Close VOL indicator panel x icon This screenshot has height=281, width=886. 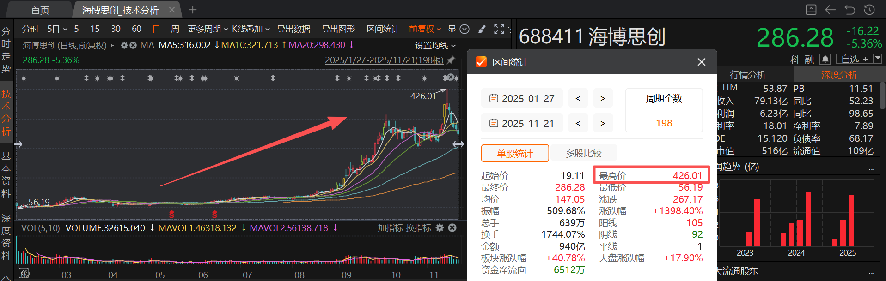[x=452, y=228]
